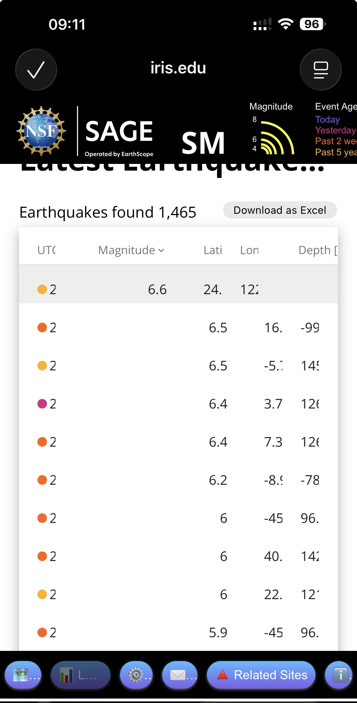Tap the iris.edu address bar
The height and width of the screenshot is (703, 357).
pos(178,68)
